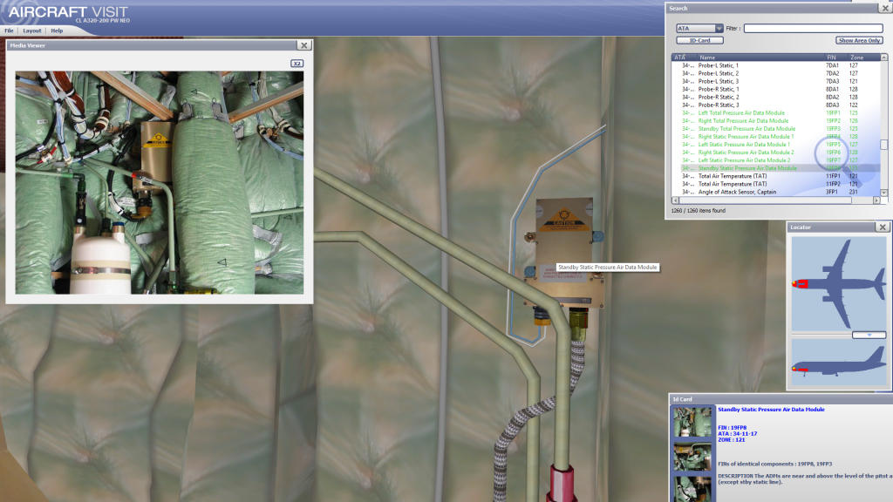Select the 'Probe-L Static, 2' row

775,73
